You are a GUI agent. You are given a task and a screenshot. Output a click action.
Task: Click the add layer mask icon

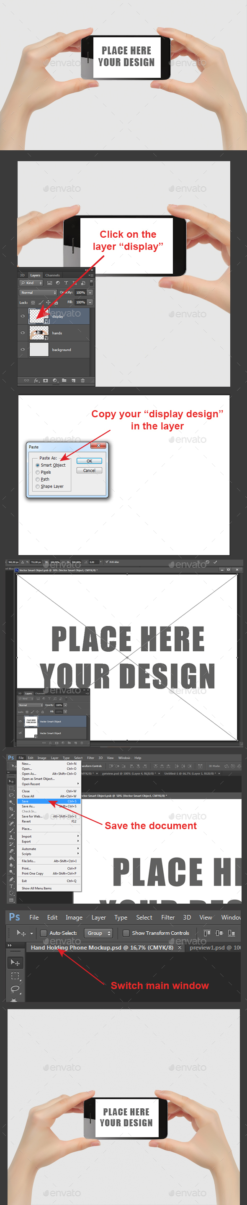tap(46, 381)
